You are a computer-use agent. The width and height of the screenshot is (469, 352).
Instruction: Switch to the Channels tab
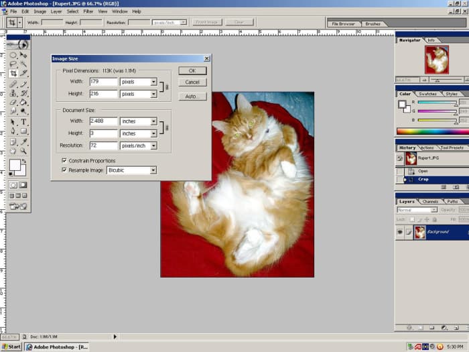[430, 201]
